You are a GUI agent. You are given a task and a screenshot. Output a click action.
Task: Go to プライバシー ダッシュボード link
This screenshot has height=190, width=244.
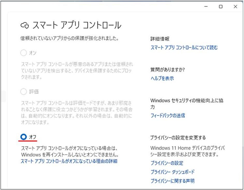172,172
